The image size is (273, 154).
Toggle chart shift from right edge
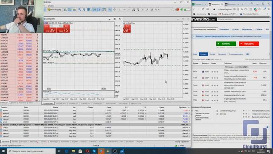(99, 9)
